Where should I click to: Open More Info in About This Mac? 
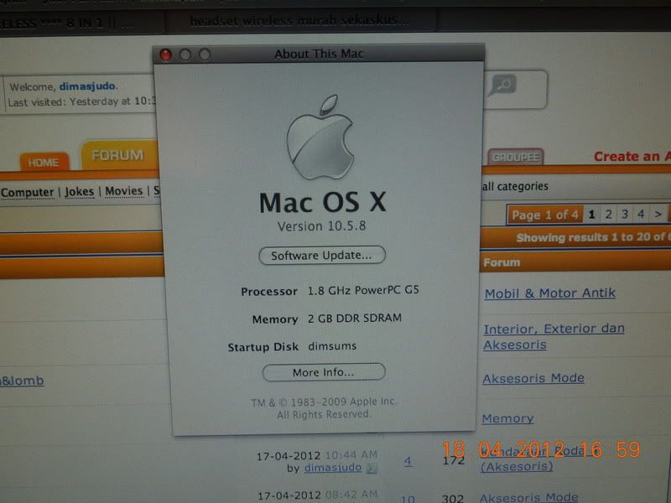324,372
